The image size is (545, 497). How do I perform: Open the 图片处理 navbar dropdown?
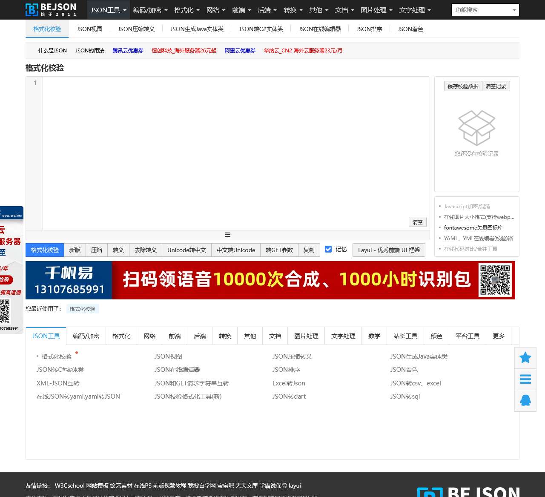pyautogui.click(x=376, y=10)
